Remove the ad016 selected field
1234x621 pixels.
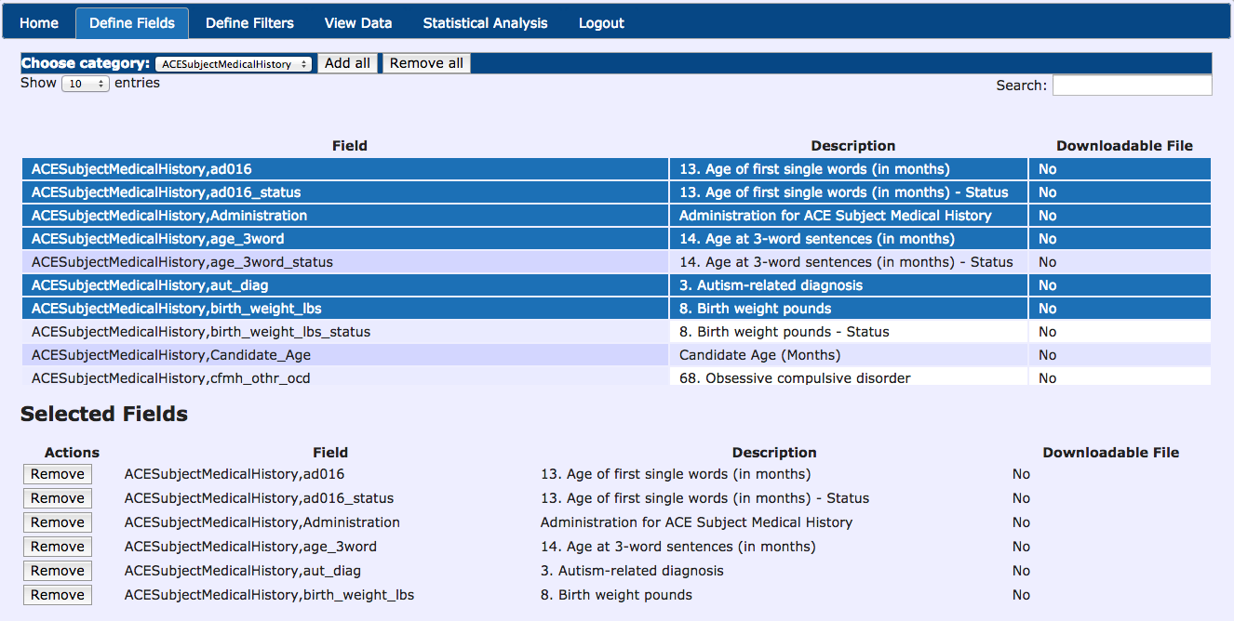point(58,474)
